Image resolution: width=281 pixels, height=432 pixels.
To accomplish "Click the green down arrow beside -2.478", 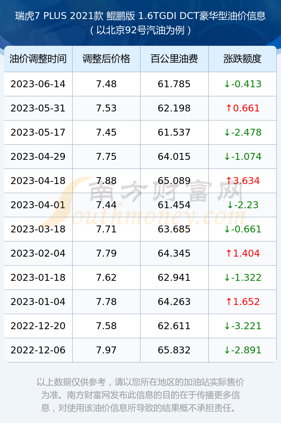I will click(227, 132).
